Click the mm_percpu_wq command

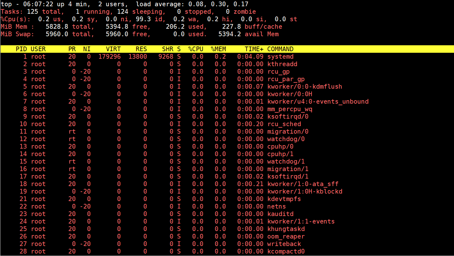[290, 109]
